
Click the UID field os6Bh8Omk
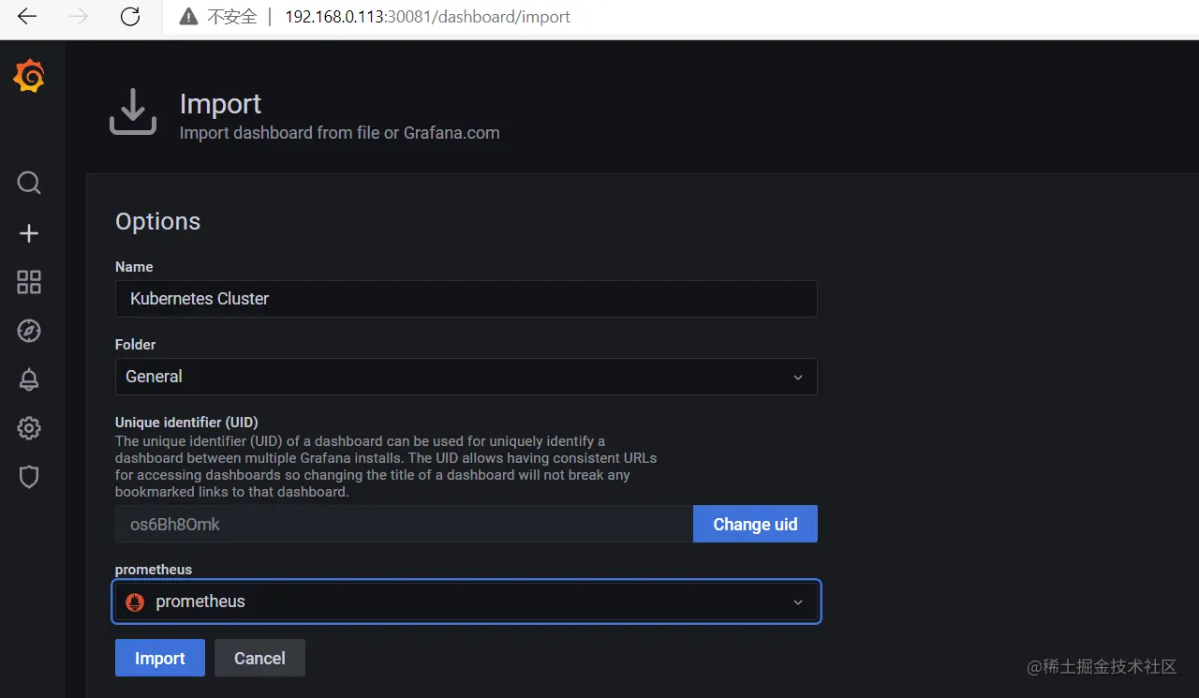click(404, 524)
